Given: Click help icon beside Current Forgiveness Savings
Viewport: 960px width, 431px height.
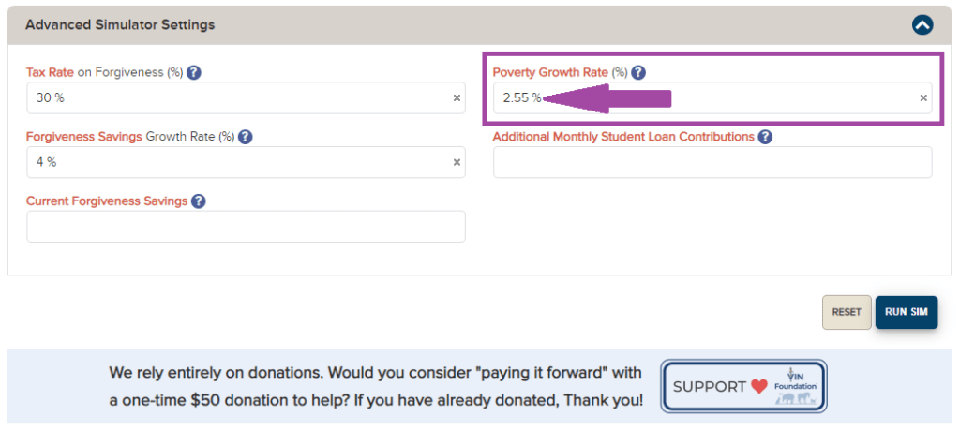Looking at the screenshot, I should (198, 201).
